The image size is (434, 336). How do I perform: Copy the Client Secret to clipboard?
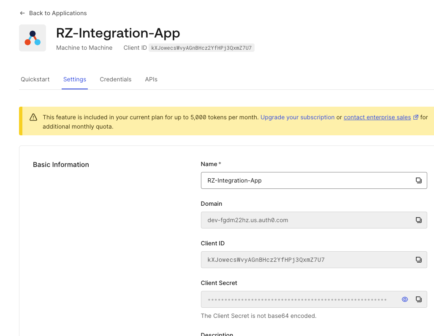418,299
